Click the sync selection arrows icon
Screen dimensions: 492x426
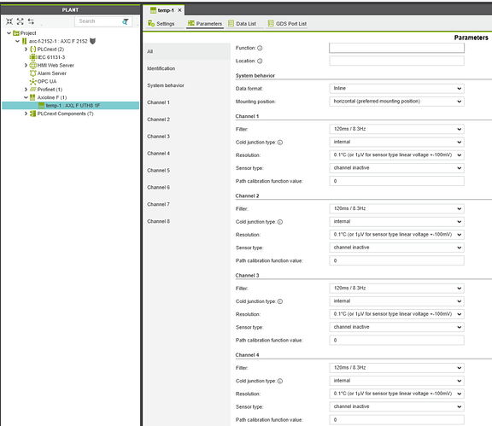31,21
